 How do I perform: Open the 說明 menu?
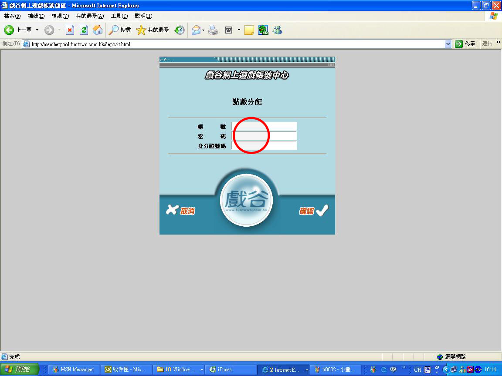tap(143, 16)
